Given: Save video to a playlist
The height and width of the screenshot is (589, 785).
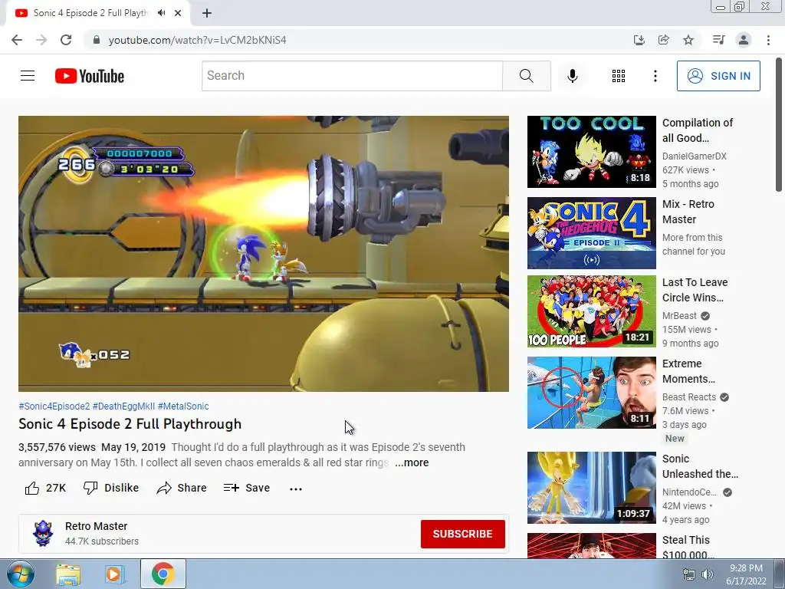Looking at the screenshot, I should pos(246,488).
